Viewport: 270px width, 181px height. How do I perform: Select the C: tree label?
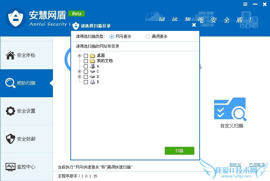98,71
